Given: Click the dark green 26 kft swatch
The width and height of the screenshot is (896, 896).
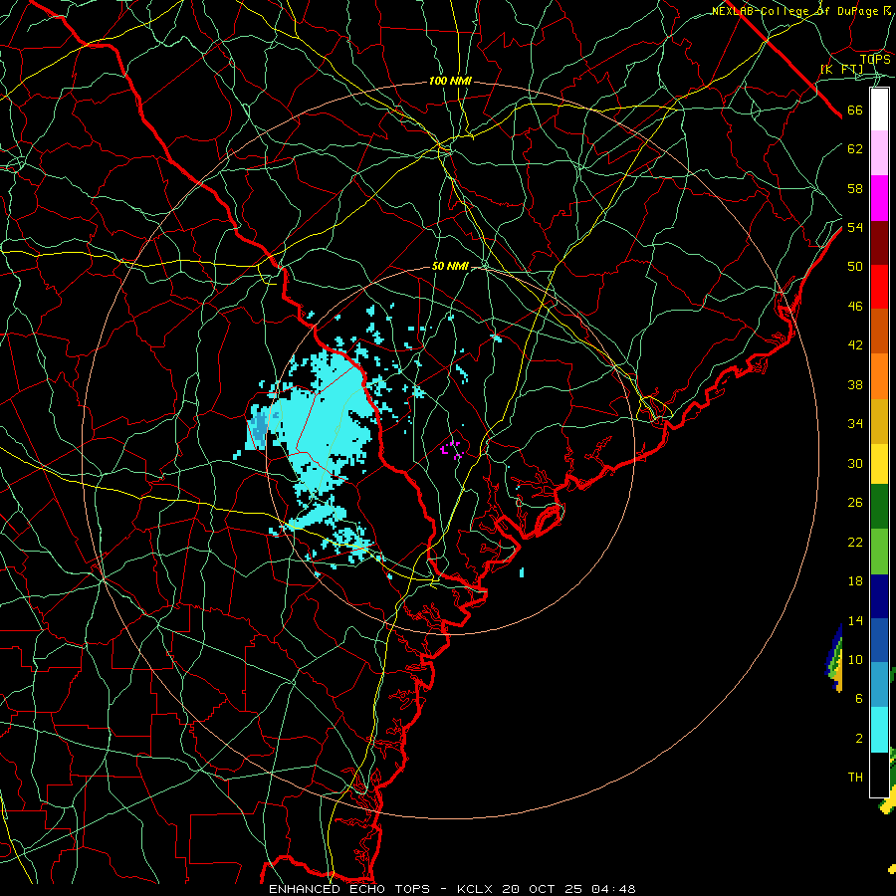Looking at the screenshot, I should point(879,507).
